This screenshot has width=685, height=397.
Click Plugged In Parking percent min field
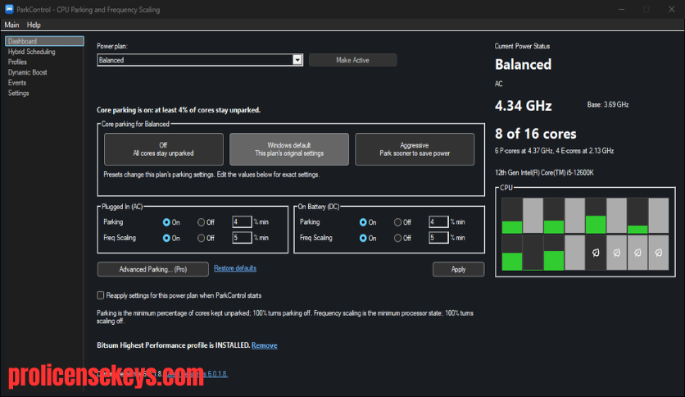tap(242, 221)
